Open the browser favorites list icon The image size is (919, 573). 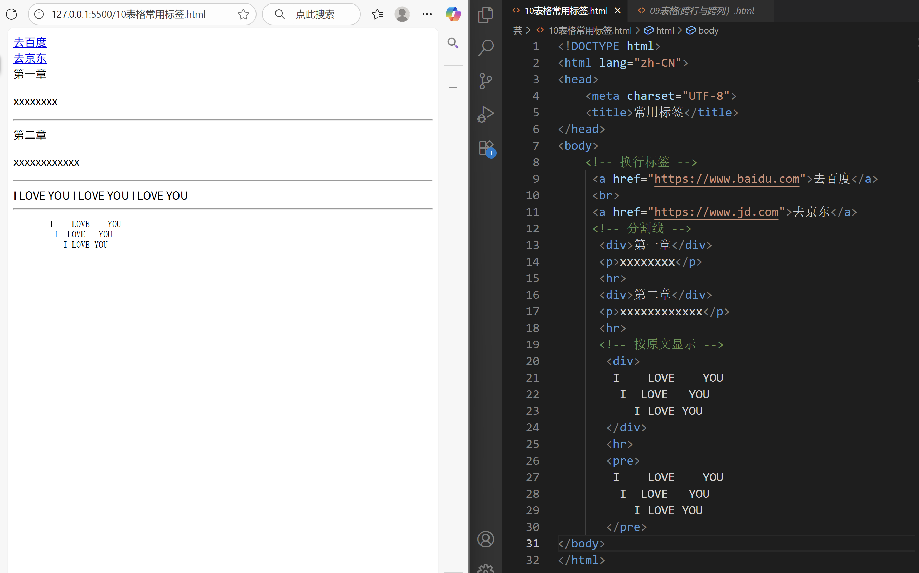[x=377, y=15]
